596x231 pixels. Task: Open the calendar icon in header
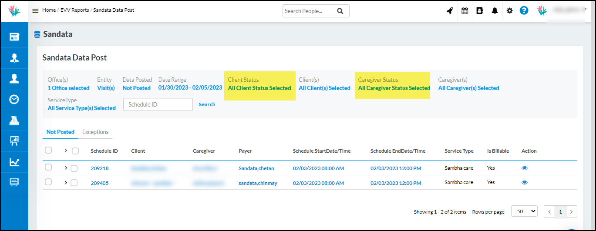(x=465, y=11)
